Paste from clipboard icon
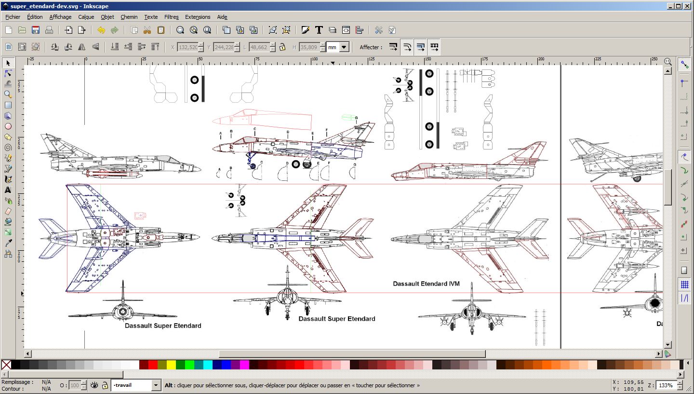This screenshot has height=394, width=694. 161,30
